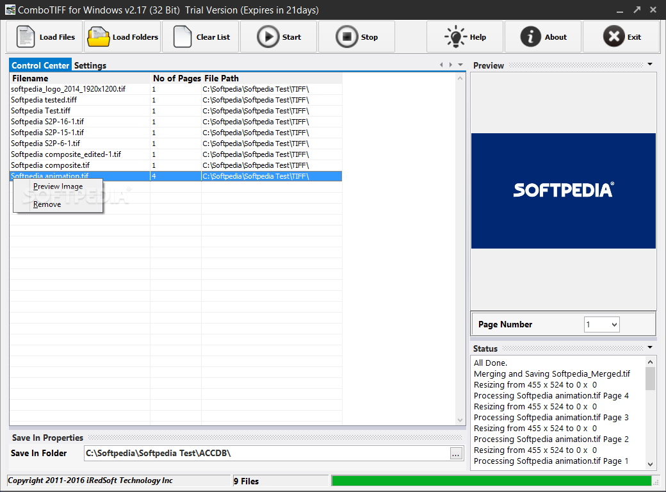Click "Processing Softpedia animation.tif Page 4" line

click(551, 395)
